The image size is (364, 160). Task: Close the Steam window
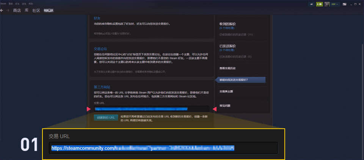tap(360, 4)
